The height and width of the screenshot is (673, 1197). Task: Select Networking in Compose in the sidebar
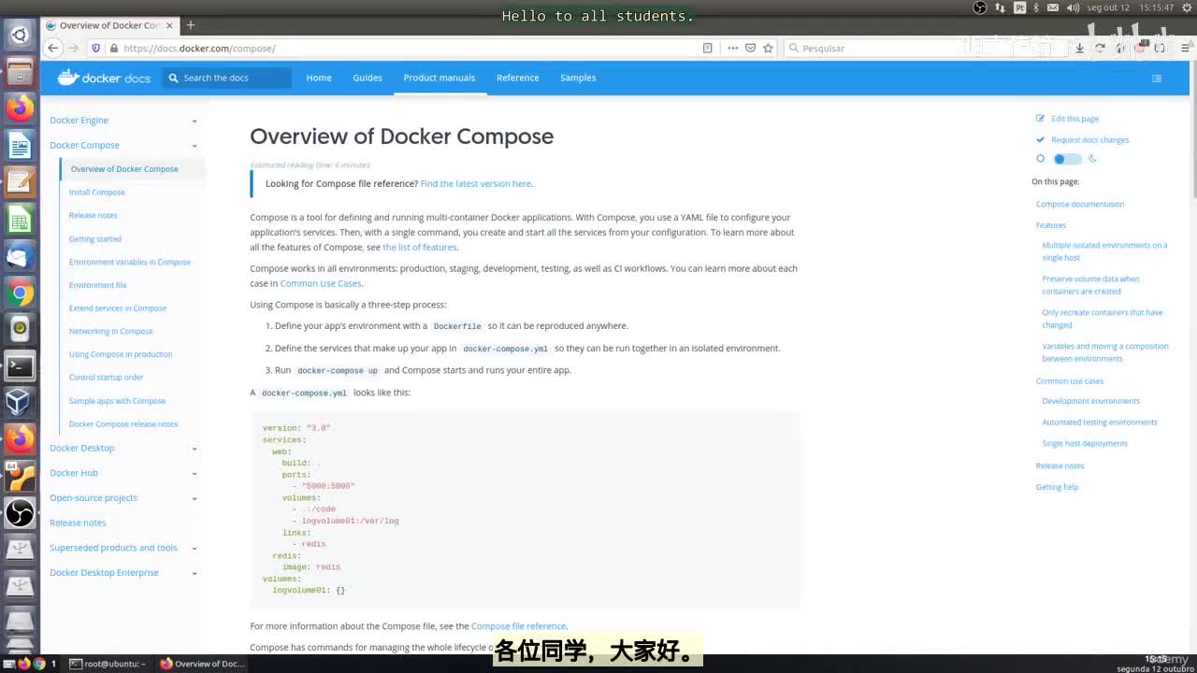[110, 331]
